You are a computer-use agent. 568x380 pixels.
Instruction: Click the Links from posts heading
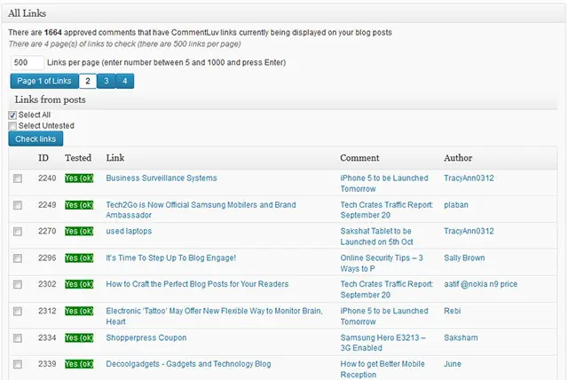click(51, 99)
